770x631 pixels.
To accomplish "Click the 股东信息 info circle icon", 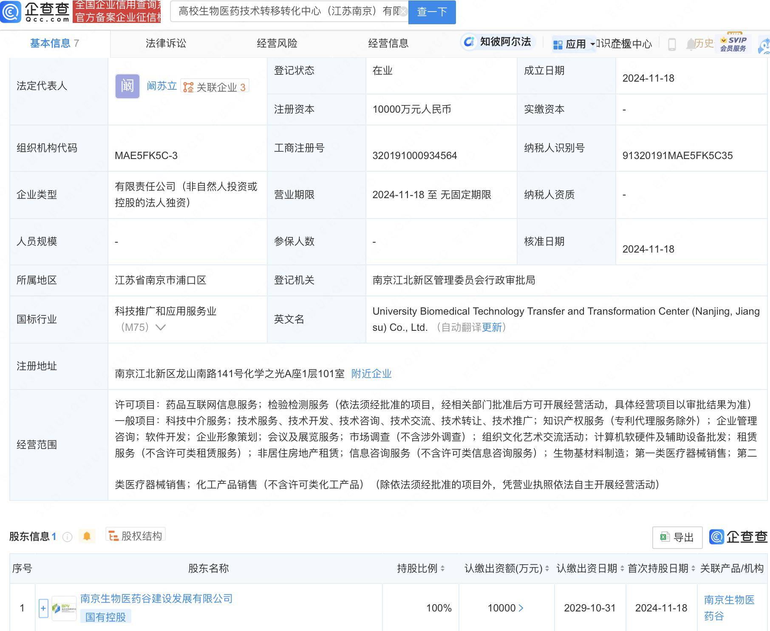I will [67, 537].
